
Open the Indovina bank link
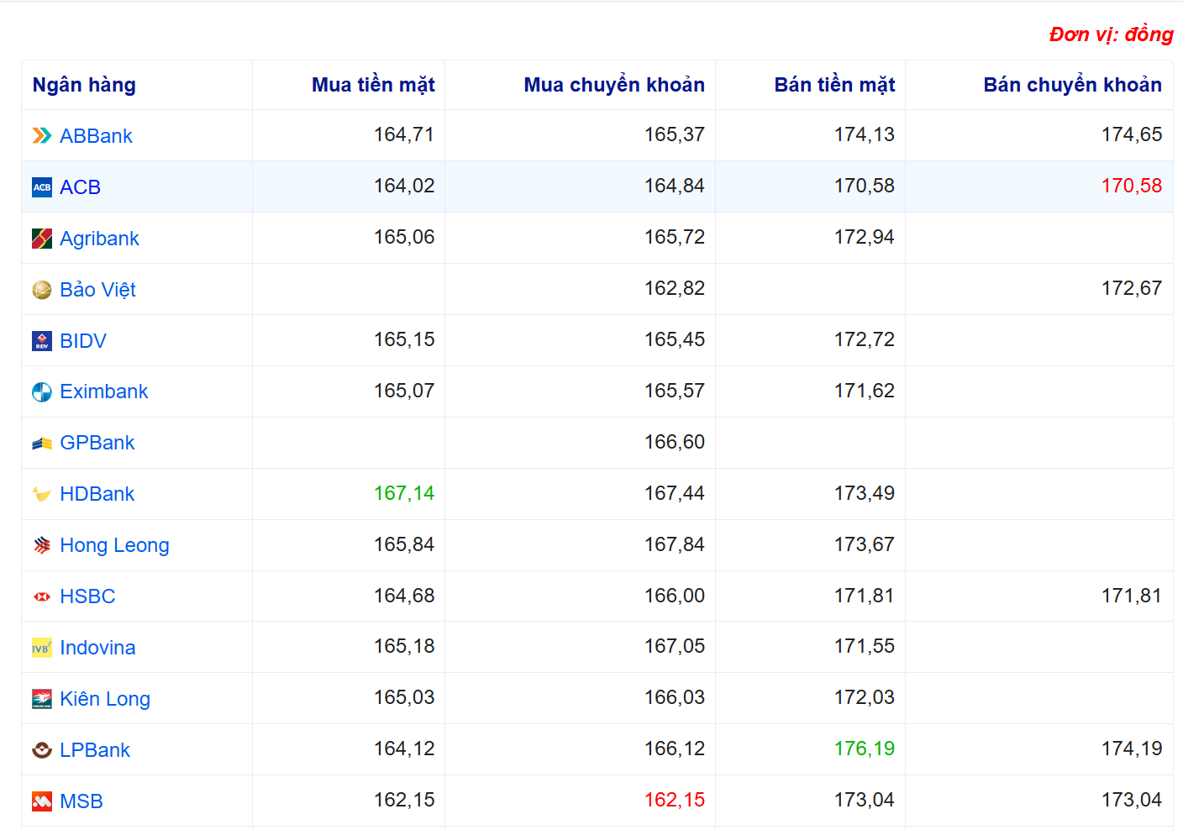pyautogui.click(x=97, y=648)
